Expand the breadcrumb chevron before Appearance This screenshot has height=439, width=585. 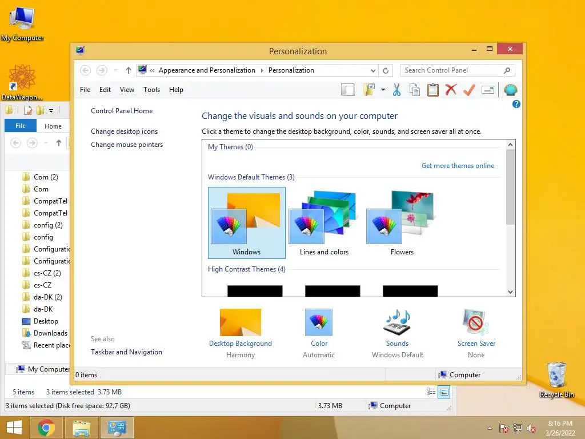click(x=152, y=70)
